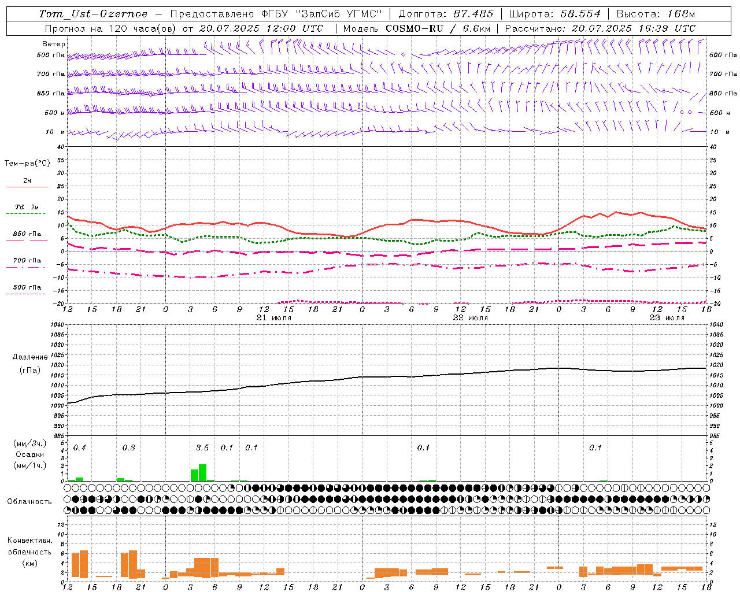Click the model name COSMO-RU / 6.6км
The height and width of the screenshot is (592, 740).
(438, 28)
